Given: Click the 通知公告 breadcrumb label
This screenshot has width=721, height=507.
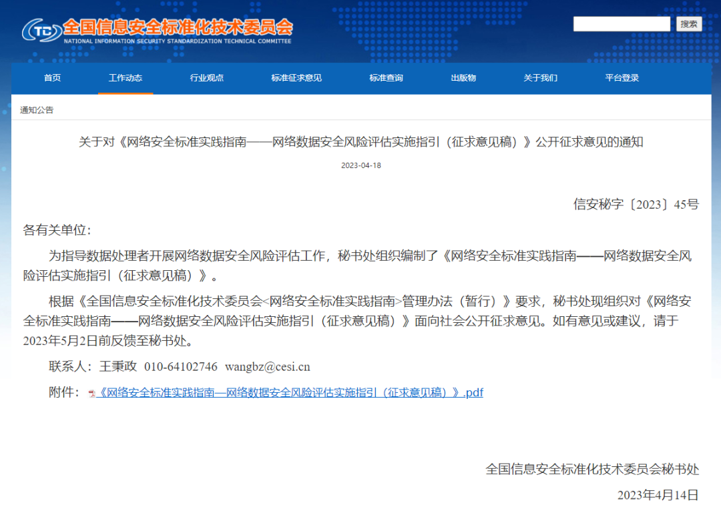Looking at the screenshot, I should coord(37,110).
